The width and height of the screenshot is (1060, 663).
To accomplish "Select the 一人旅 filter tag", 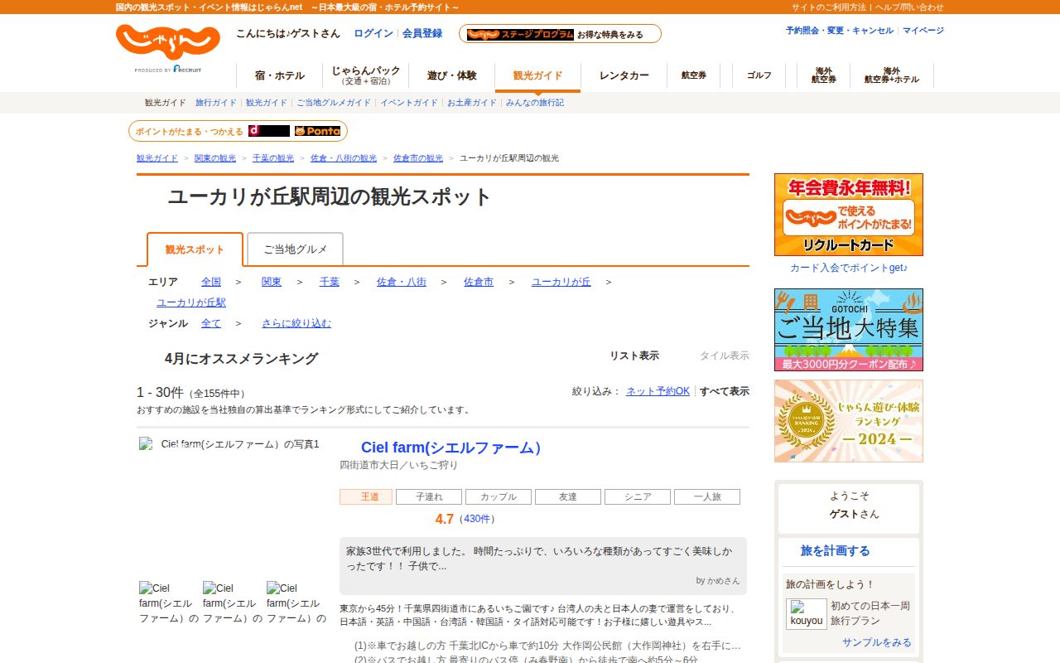I will (x=707, y=497).
